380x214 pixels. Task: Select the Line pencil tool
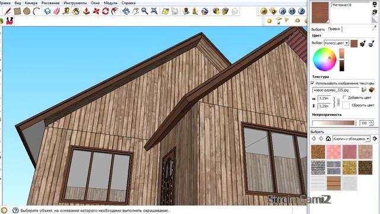[8, 11]
